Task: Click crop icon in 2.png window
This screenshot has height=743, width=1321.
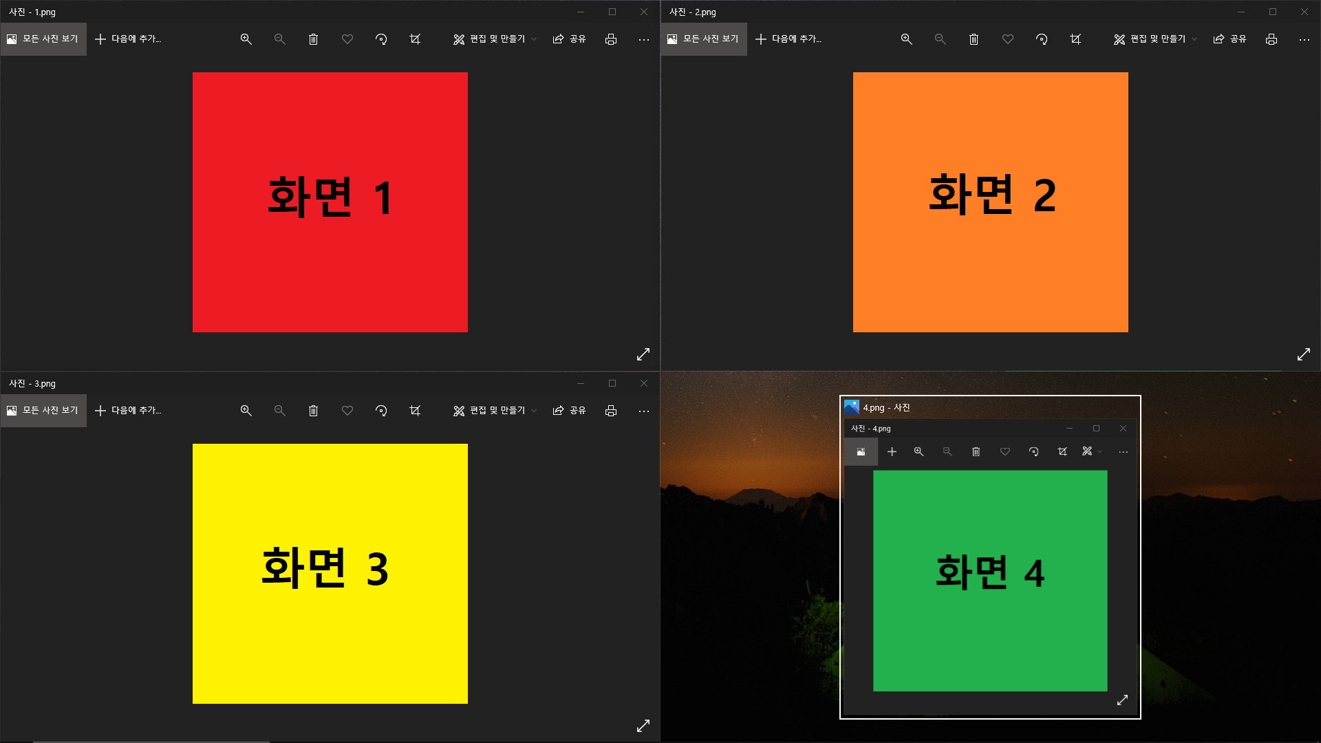Action: (1075, 39)
